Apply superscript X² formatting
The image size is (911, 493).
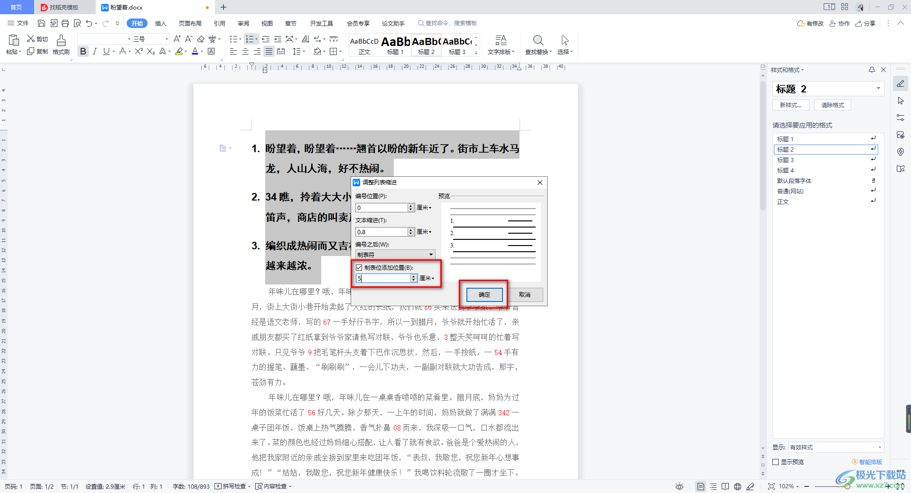(139, 51)
